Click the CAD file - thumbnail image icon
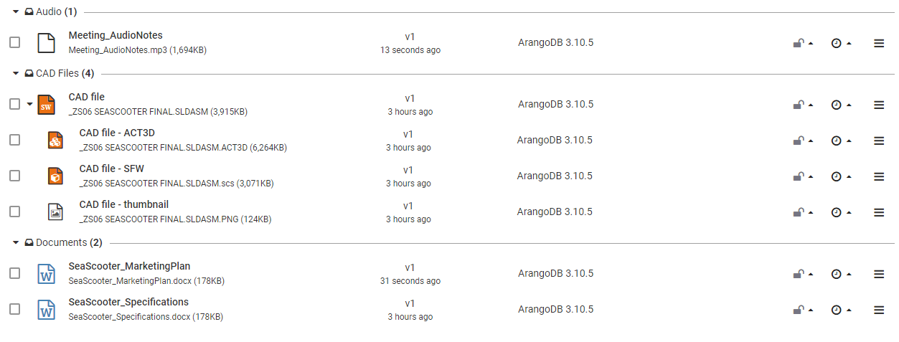The height and width of the screenshot is (342, 899). click(x=55, y=212)
